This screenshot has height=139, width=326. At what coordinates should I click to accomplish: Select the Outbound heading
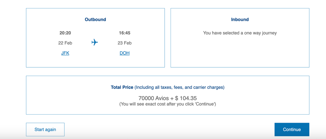click(x=95, y=20)
